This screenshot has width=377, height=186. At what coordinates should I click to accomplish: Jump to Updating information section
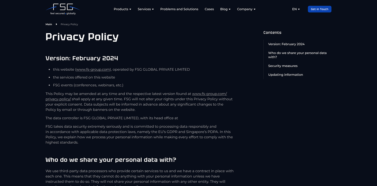(285, 75)
